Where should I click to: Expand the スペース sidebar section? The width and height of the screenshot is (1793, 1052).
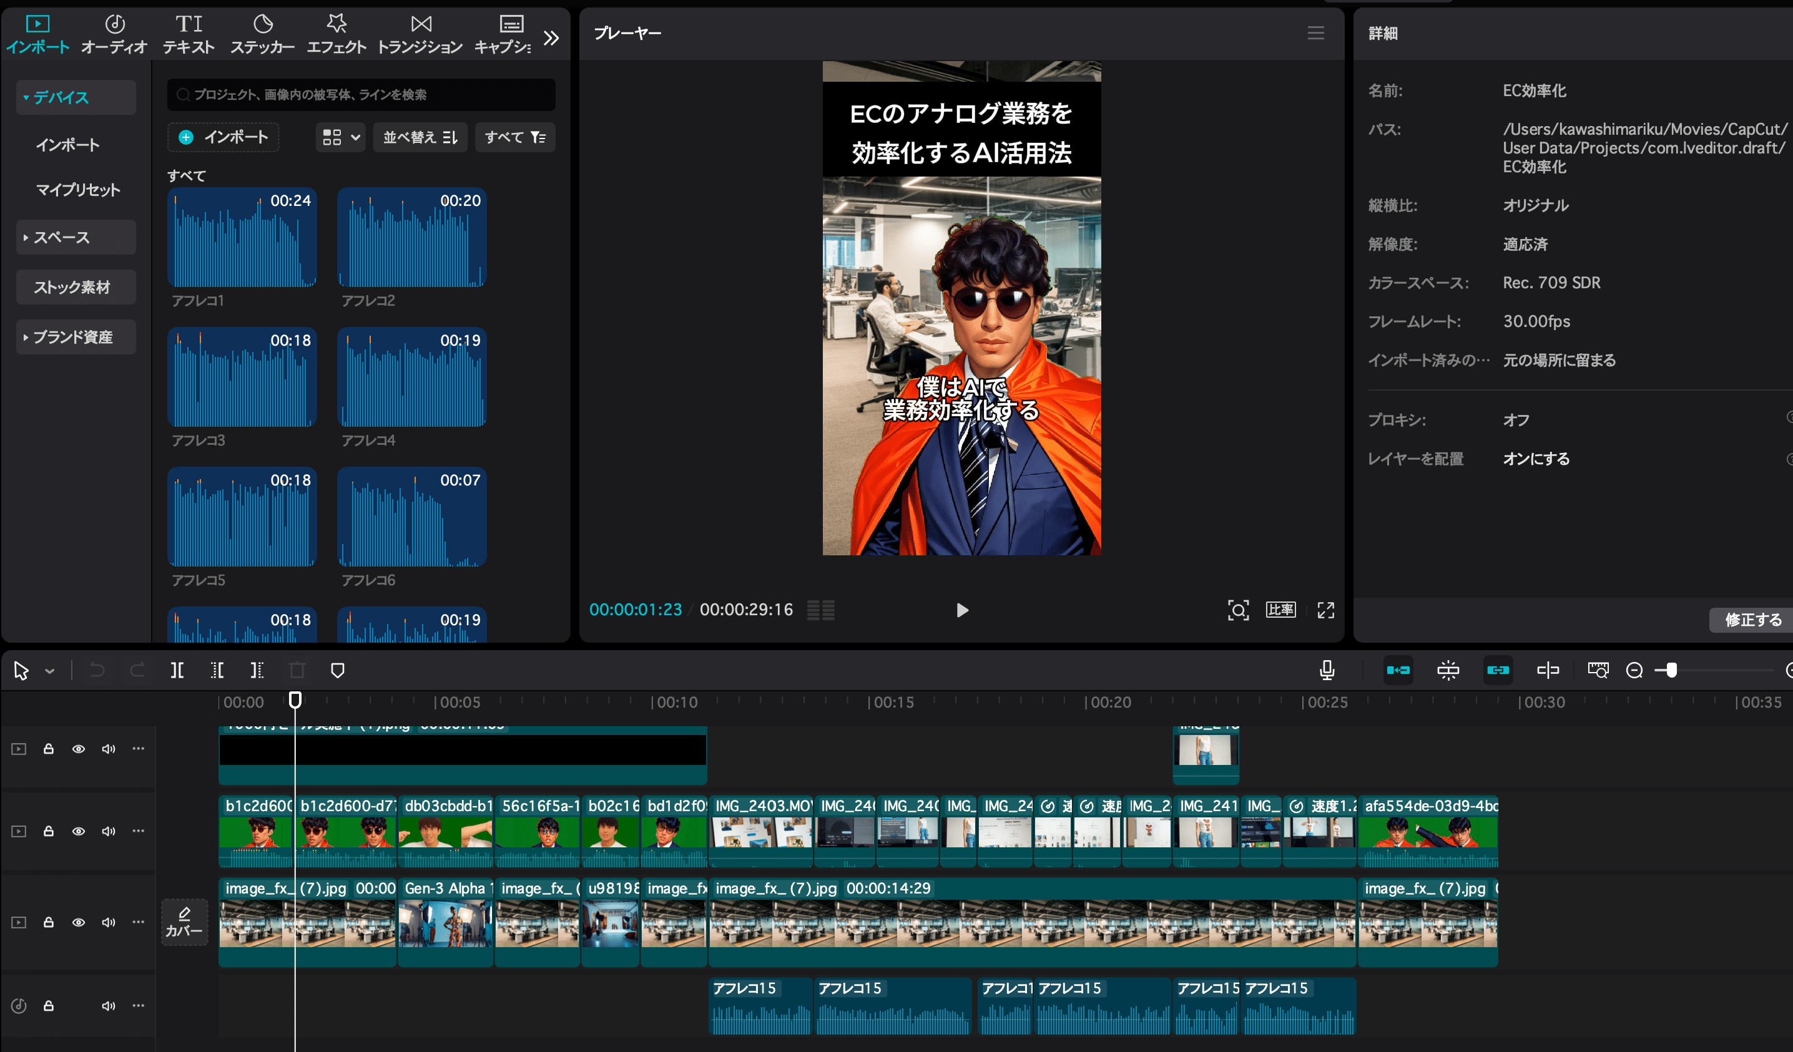(x=62, y=238)
